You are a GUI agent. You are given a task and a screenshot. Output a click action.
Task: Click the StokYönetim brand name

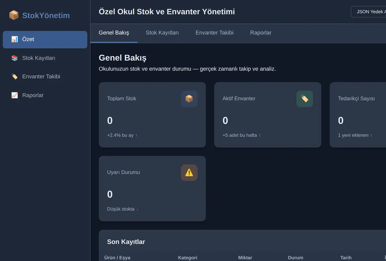click(46, 15)
